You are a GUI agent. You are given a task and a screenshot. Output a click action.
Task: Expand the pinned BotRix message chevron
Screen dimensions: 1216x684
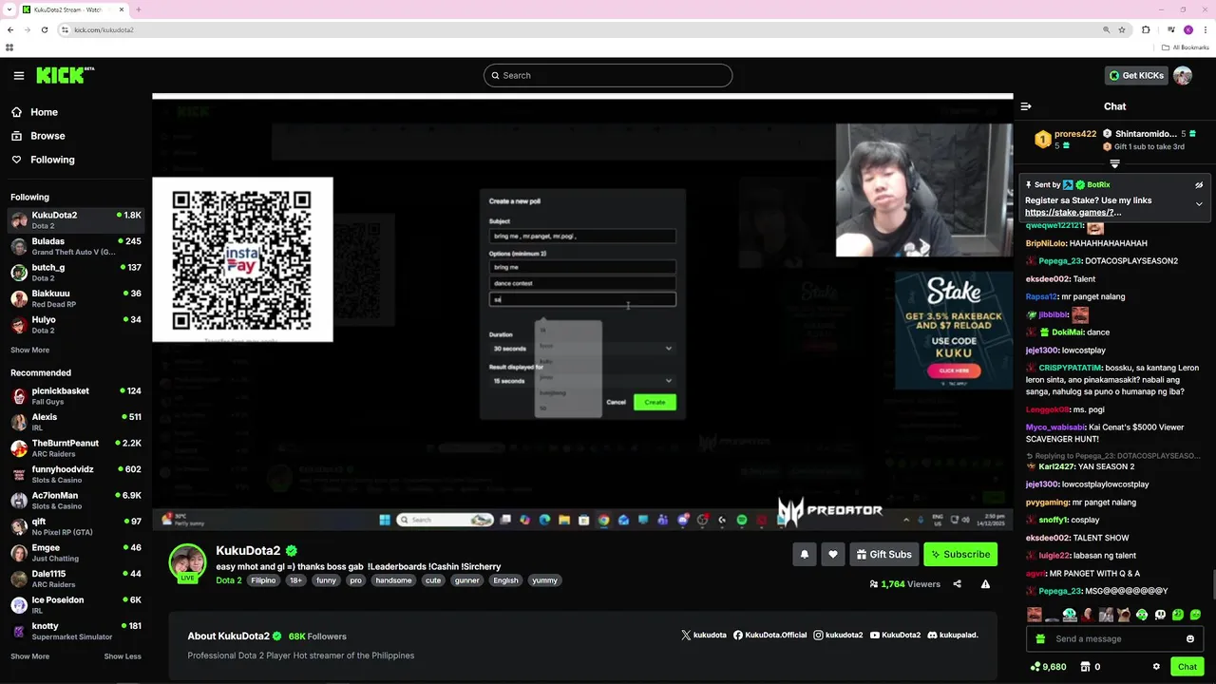pyautogui.click(x=1199, y=203)
